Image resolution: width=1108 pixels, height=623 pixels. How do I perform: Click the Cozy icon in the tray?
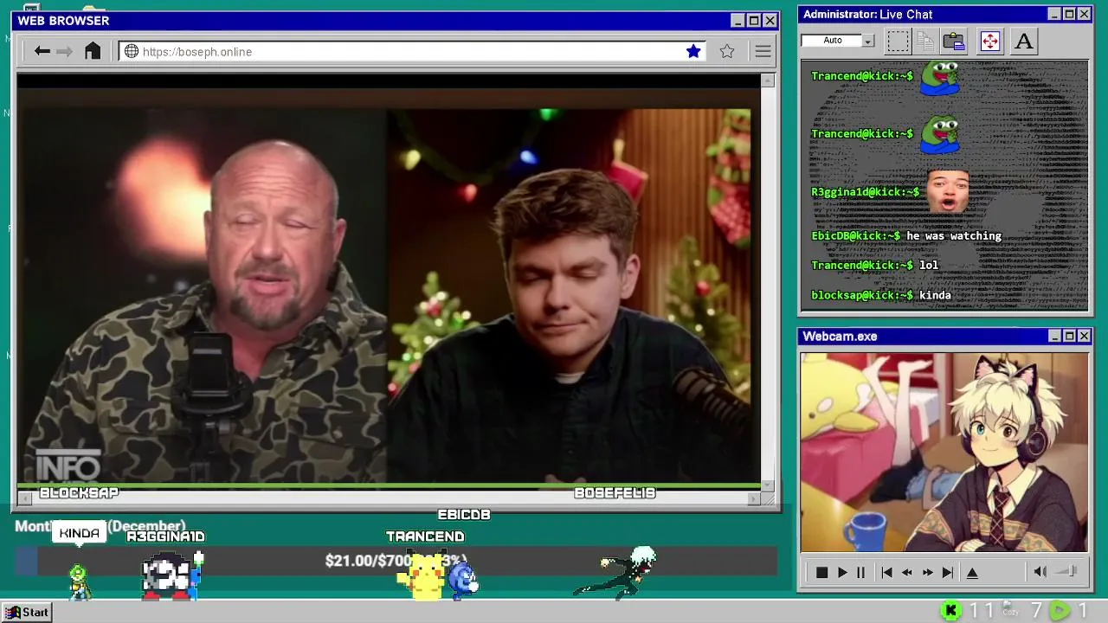coord(1009,610)
